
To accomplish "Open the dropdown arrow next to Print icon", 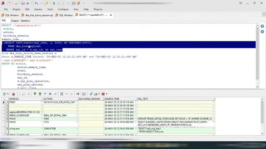I will (32, 3).
